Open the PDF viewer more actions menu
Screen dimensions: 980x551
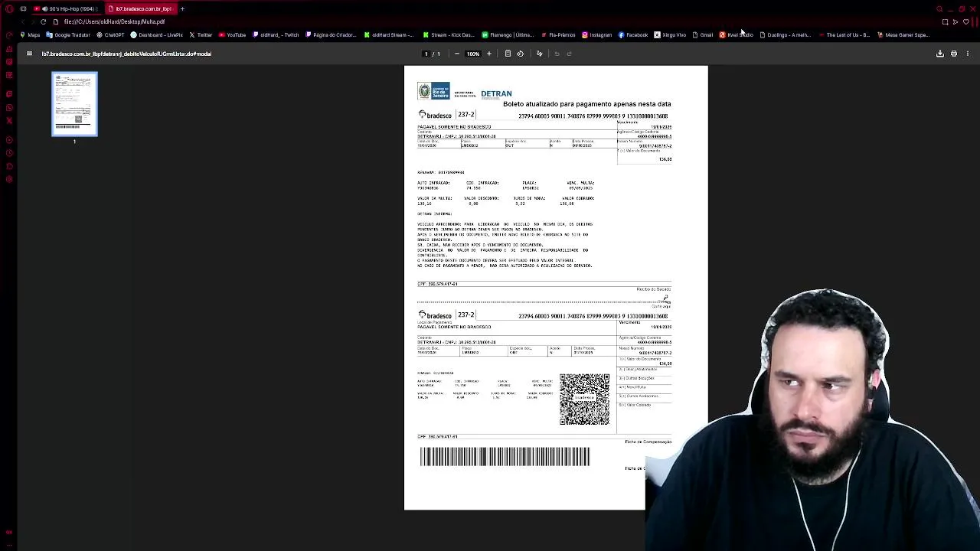tap(968, 54)
